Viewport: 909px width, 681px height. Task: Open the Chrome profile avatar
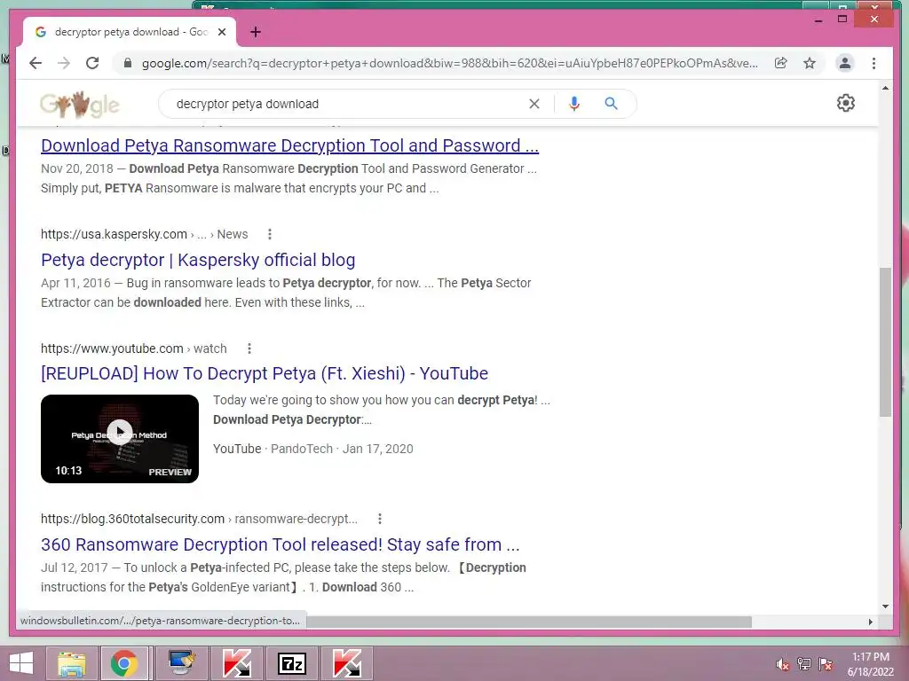(845, 63)
